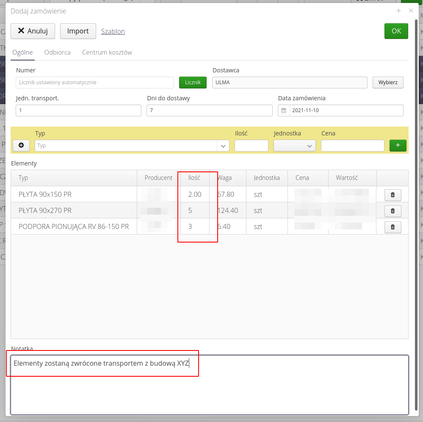Click the plus icon in dialog title bar

point(398,11)
